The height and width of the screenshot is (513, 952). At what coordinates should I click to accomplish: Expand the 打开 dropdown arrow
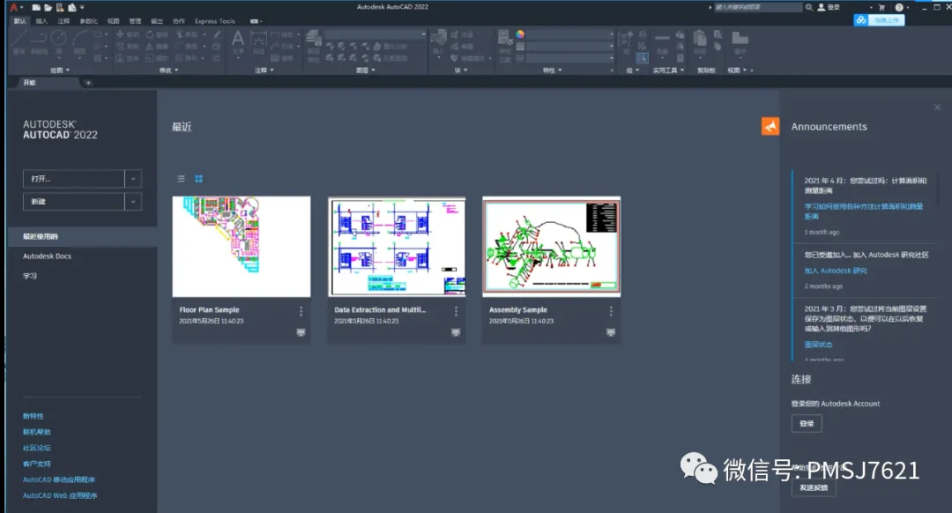point(133,178)
